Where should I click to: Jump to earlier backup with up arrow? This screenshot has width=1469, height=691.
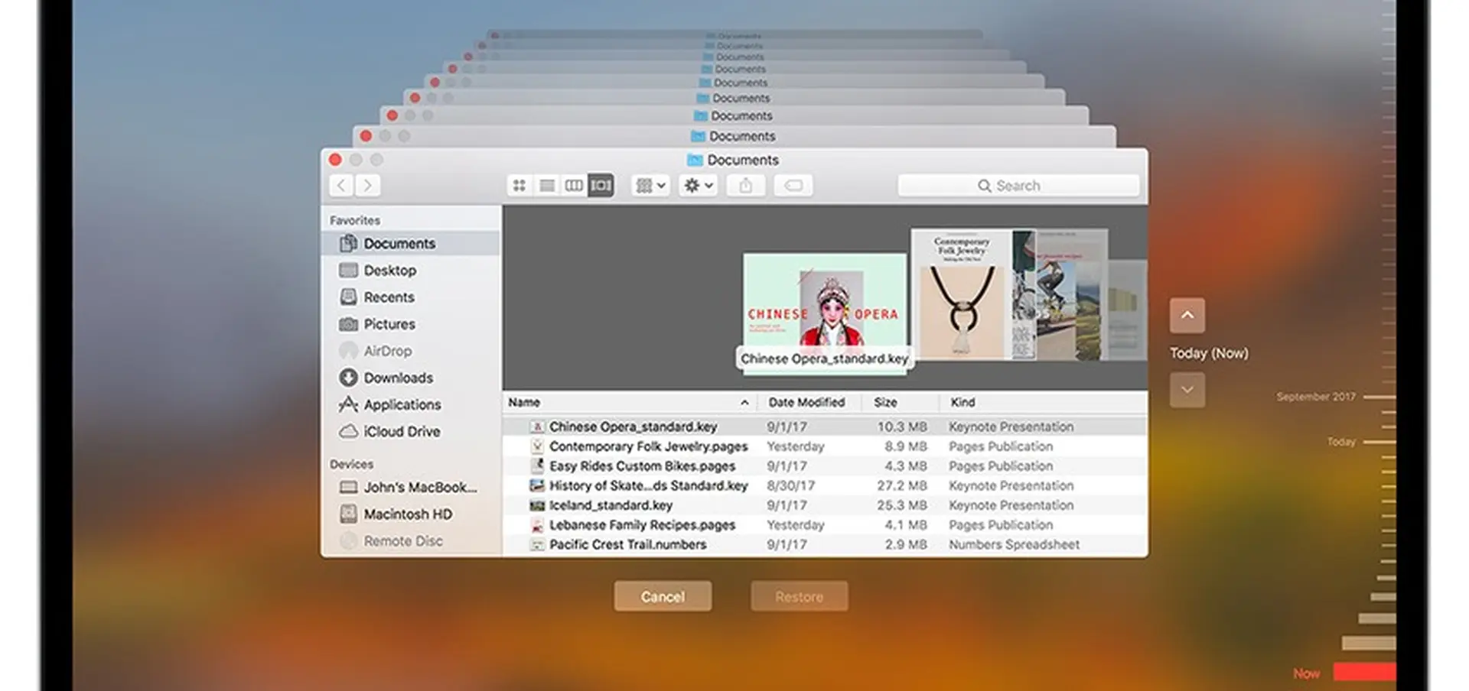click(x=1187, y=315)
